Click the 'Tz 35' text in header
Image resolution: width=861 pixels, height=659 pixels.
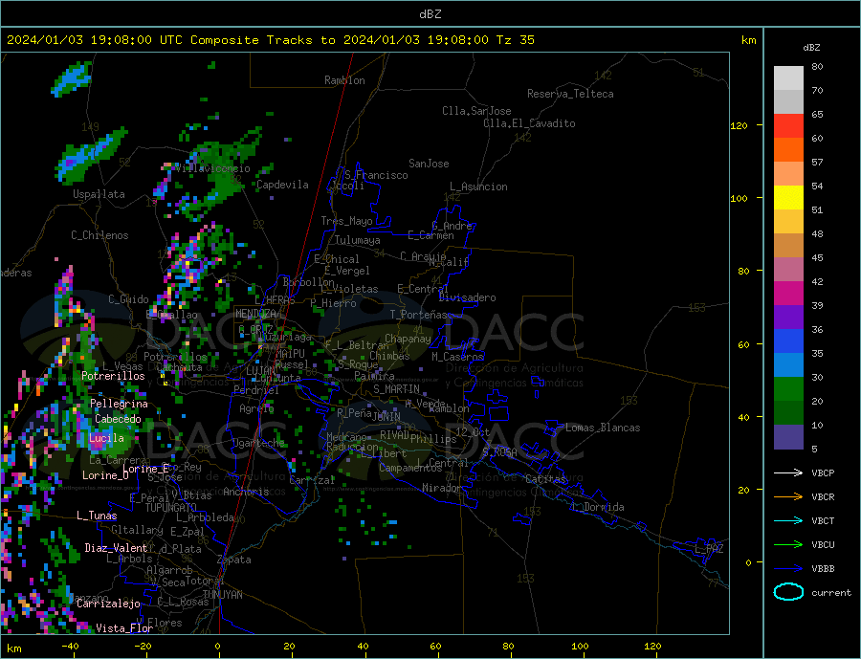click(515, 40)
